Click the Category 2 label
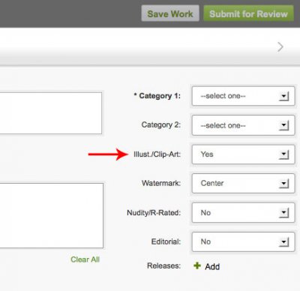This screenshot has width=300, height=291. [160, 125]
